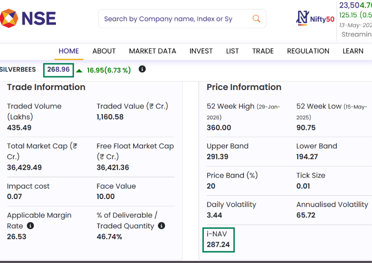Image resolution: width=372 pixels, height=263 pixels.
Task: Click the Traded Volume (Lakhs) label
Action: coord(34,111)
